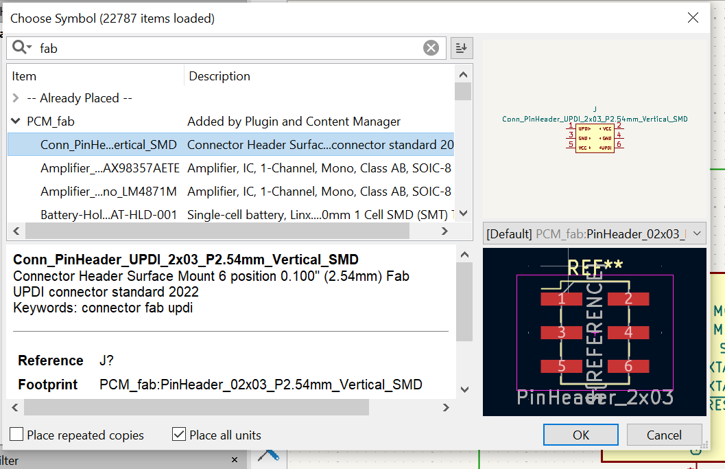Viewport: 725px width, 469px height.
Task: Select Battery-Hol...AT-HLD-001 symbol row
Action: tap(108, 215)
